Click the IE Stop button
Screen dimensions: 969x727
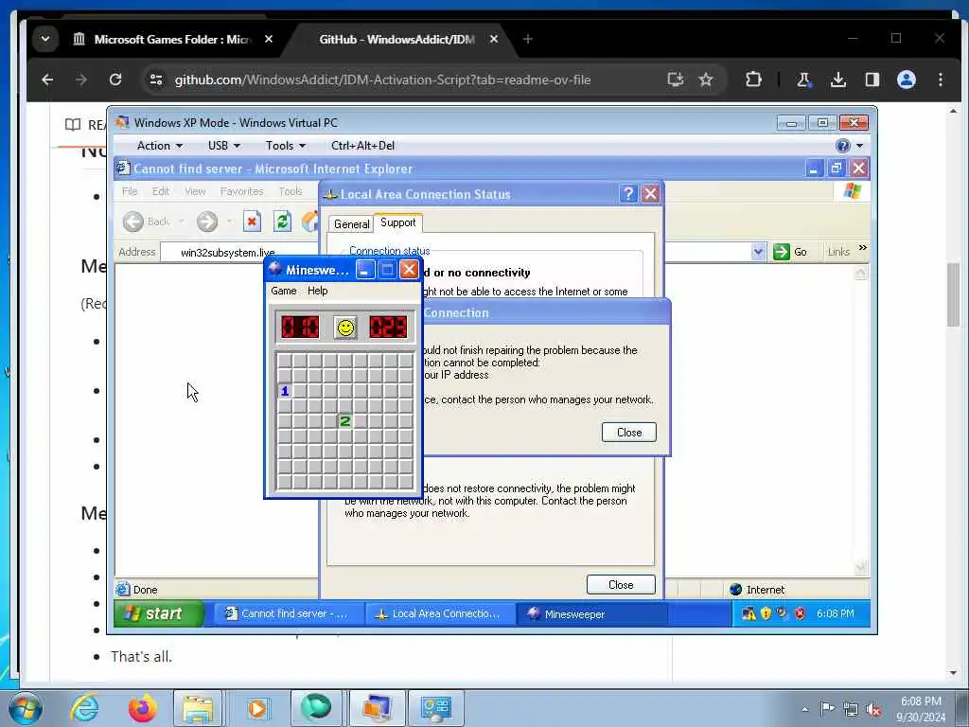click(x=252, y=222)
